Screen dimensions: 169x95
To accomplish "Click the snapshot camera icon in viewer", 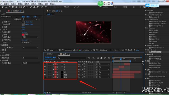I will coord(74,50).
